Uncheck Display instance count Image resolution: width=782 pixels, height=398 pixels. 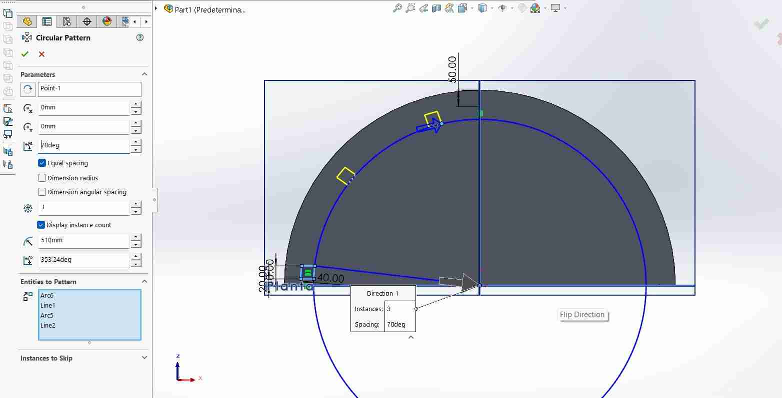tap(41, 225)
